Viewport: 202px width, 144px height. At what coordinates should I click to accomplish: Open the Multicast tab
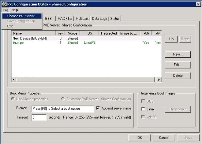[82, 19]
